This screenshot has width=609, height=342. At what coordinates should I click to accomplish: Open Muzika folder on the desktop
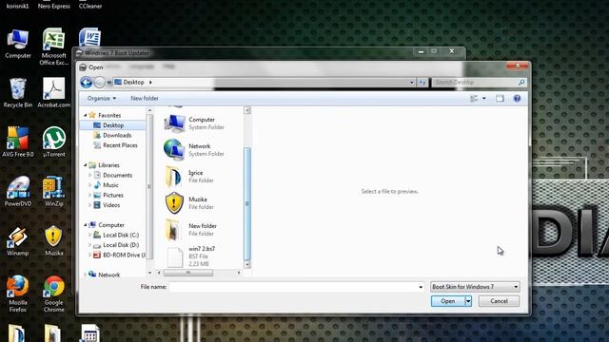point(53,240)
